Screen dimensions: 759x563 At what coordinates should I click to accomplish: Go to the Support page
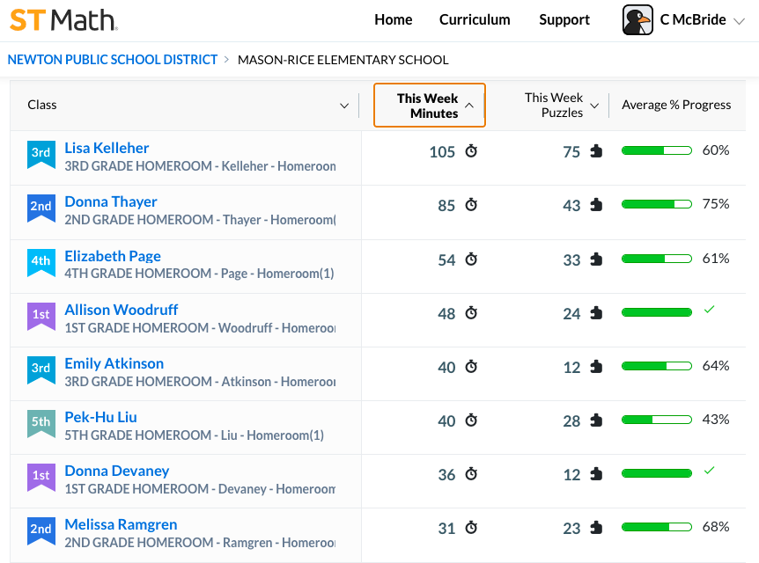pos(564,20)
